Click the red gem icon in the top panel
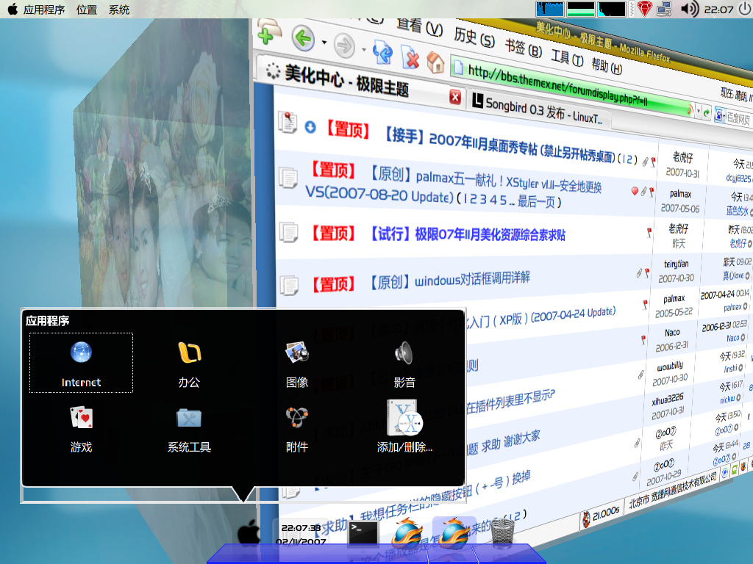The height and width of the screenshot is (564, 753). tap(644, 9)
